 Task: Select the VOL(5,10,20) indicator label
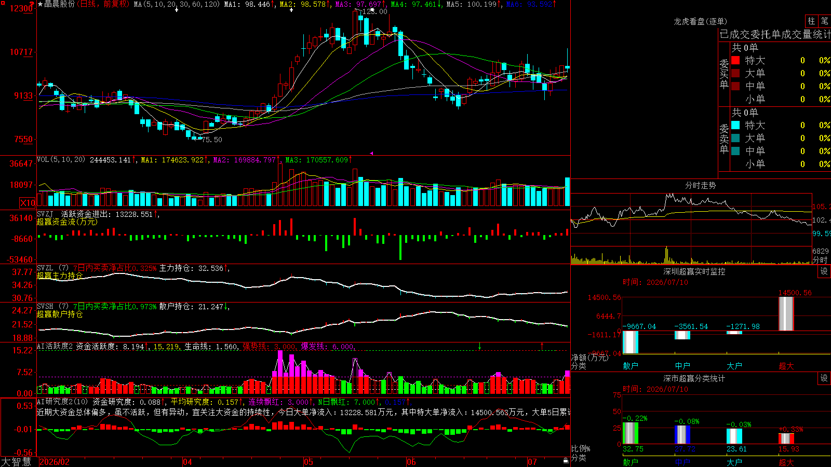[x=61, y=160]
